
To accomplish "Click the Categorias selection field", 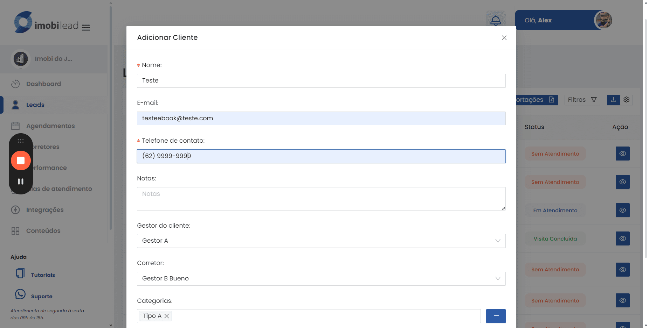I will tap(309, 316).
